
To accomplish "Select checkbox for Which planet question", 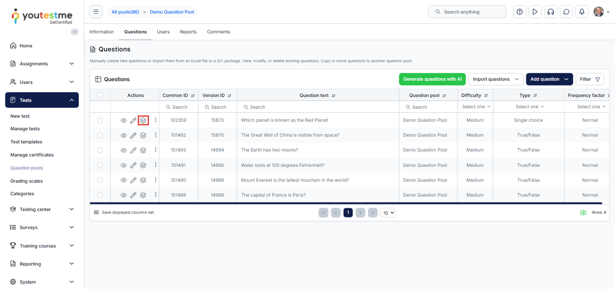I will pyautogui.click(x=100, y=120).
